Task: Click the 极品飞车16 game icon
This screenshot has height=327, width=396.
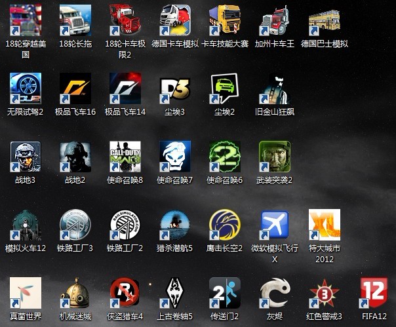Action: point(75,88)
